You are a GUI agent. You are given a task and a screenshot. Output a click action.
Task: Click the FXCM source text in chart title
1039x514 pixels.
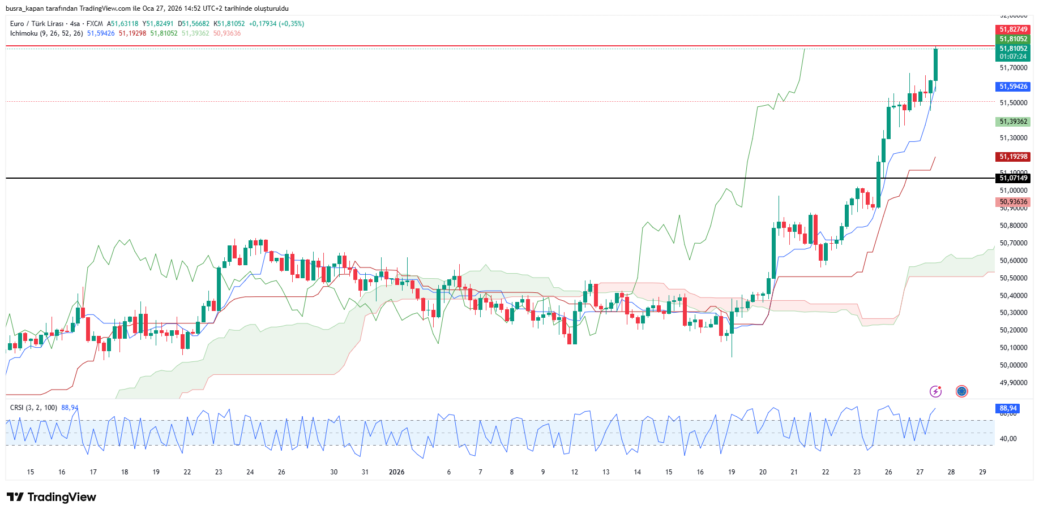(95, 24)
